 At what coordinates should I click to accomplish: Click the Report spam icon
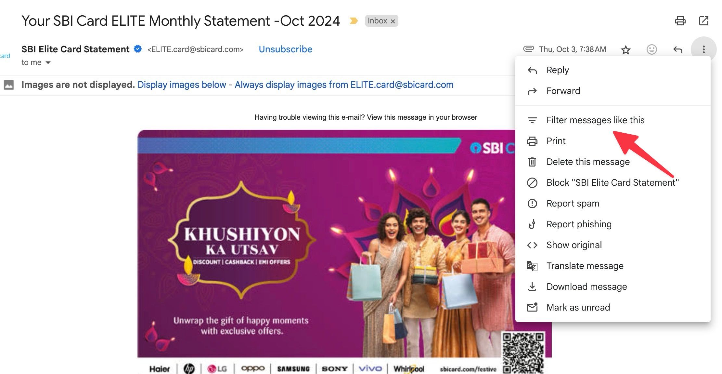532,203
